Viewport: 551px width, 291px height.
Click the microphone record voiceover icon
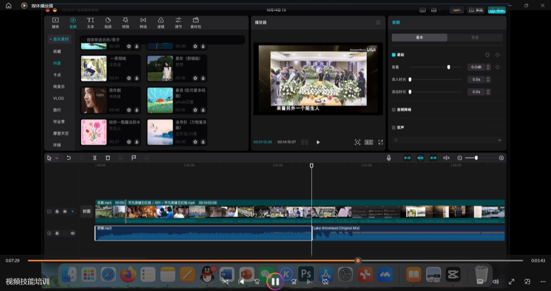point(388,158)
